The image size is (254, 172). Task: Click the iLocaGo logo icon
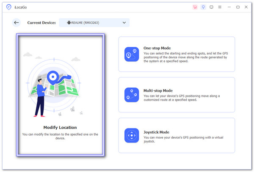(x=9, y=7)
